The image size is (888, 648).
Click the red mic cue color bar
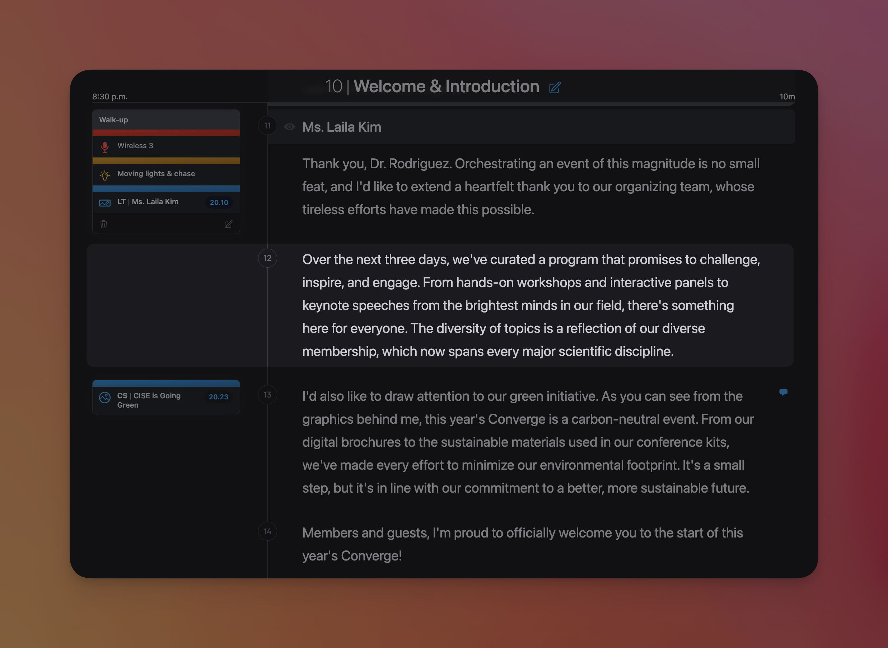pos(166,133)
